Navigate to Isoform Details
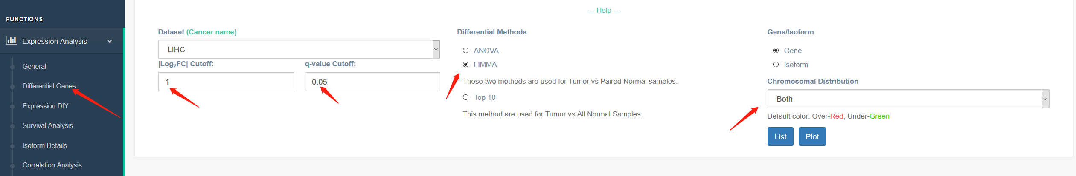 tap(44, 146)
